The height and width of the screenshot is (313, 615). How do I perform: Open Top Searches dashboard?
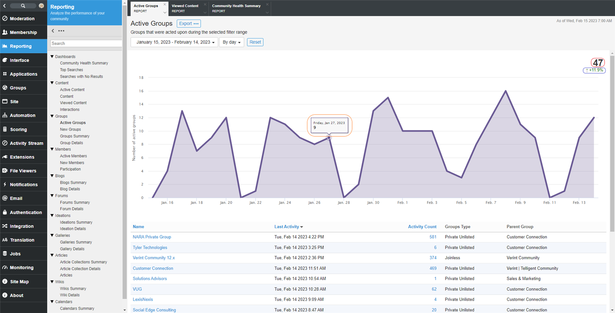pyautogui.click(x=71, y=70)
